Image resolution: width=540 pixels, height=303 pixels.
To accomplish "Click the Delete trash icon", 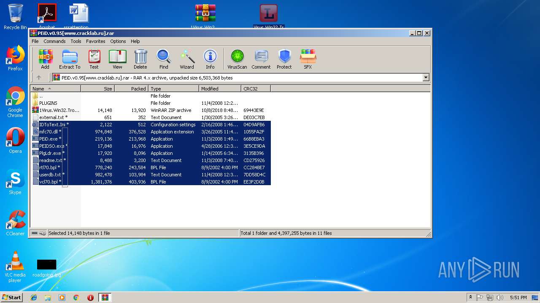I will pyautogui.click(x=140, y=59).
